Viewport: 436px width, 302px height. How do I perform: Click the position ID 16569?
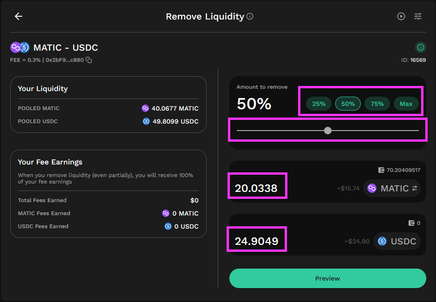pyautogui.click(x=418, y=60)
